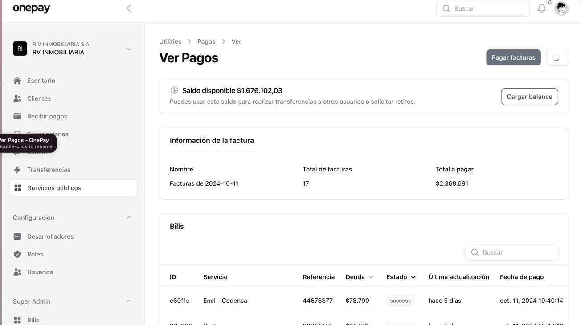Click the notification bell icon
581x325 pixels.
(541, 8)
